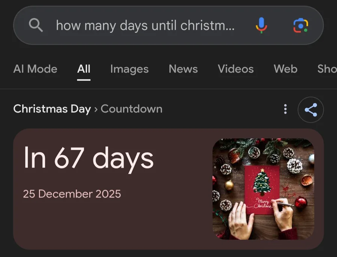Switch to the Web tab
Image resolution: width=337 pixels, height=257 pixels.
pos(285,69)
